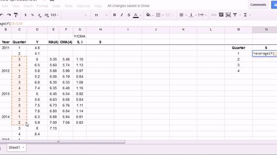Click the borders grid icon
Viewport: 277px width, 155px height.
click(158, 15)
